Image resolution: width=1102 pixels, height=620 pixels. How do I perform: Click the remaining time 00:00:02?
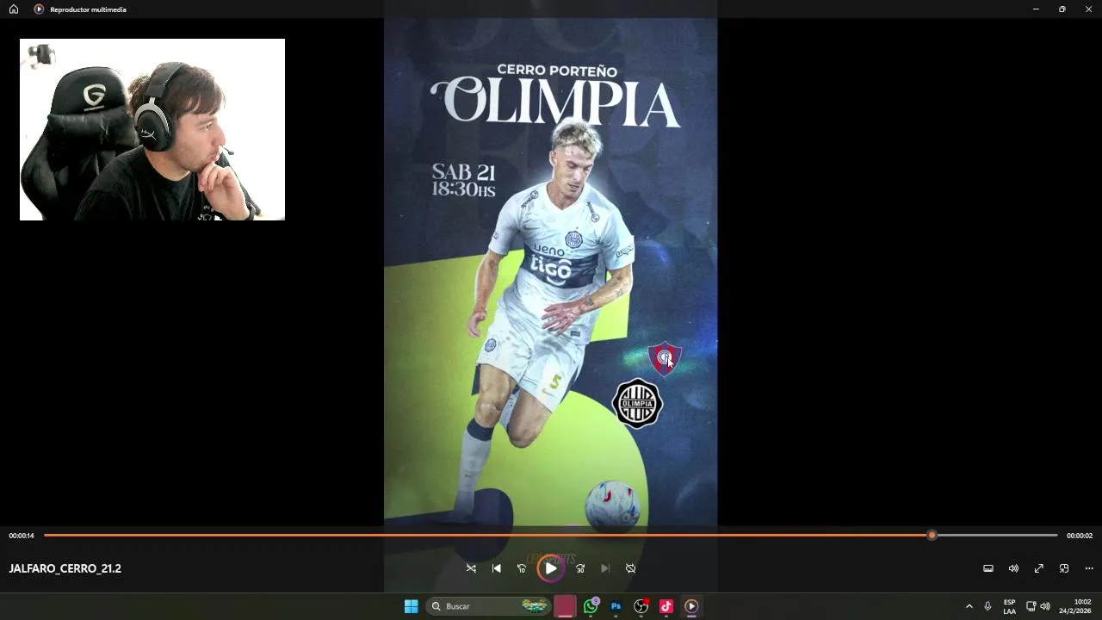click(1080, 536)
